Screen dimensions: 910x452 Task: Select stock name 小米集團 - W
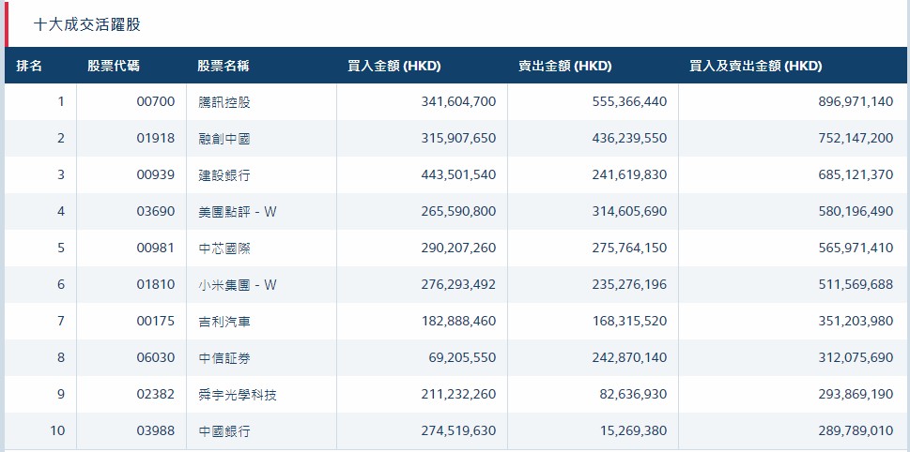(x=238, y=284)
